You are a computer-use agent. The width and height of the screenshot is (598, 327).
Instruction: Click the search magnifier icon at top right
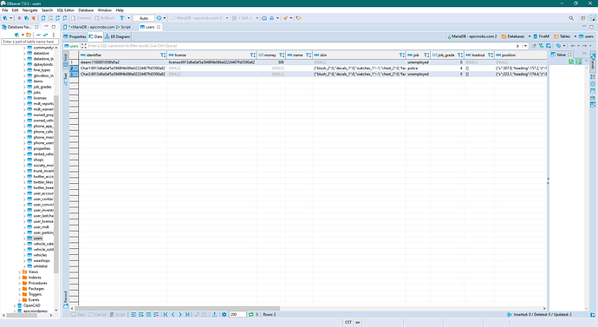pos(571,18)
